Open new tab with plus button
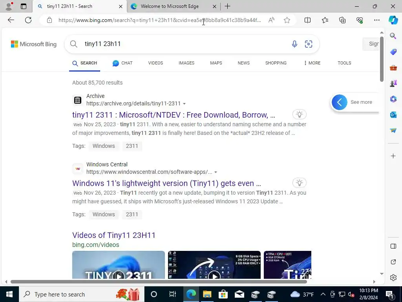 tap(227, 6)
